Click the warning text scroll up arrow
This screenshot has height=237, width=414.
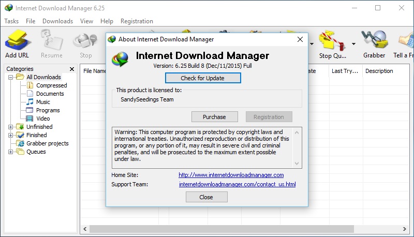[x=297, y=132]
